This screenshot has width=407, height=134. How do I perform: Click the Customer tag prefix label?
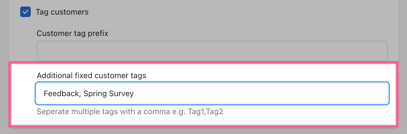point(72,33)
